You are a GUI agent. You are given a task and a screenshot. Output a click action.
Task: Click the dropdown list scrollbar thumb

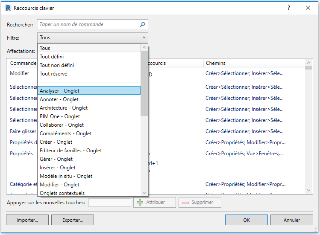tap(144, 81)
